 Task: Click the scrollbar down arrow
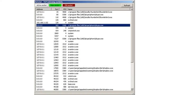click(x=132, y=89)
